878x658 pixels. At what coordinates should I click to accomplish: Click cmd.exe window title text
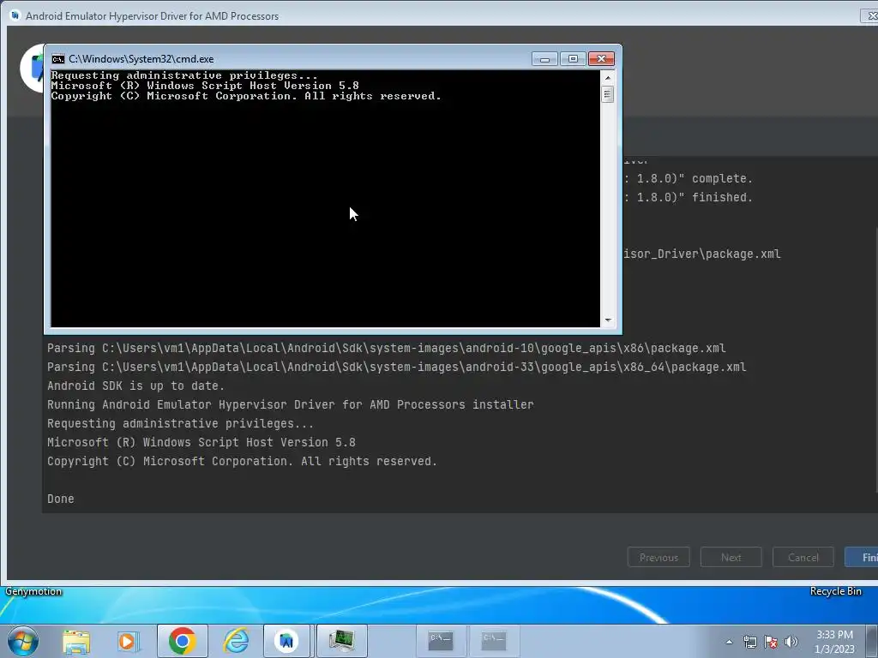[141, 59]
